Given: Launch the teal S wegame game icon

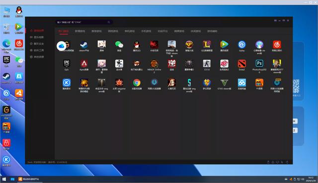Looking at the screenshot, I should [189, 83].
